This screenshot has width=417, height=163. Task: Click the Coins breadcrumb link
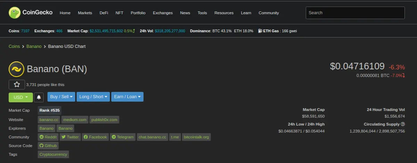[x=14, y=46]
